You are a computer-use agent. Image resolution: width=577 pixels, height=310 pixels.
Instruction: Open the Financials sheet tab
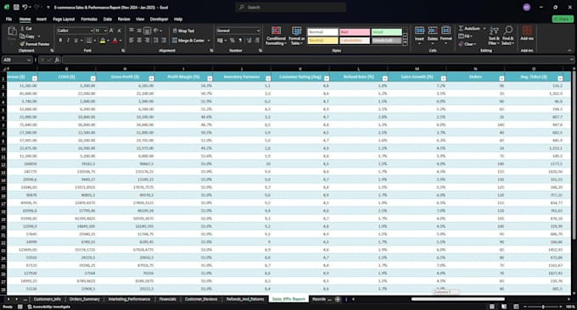point(167,299)
